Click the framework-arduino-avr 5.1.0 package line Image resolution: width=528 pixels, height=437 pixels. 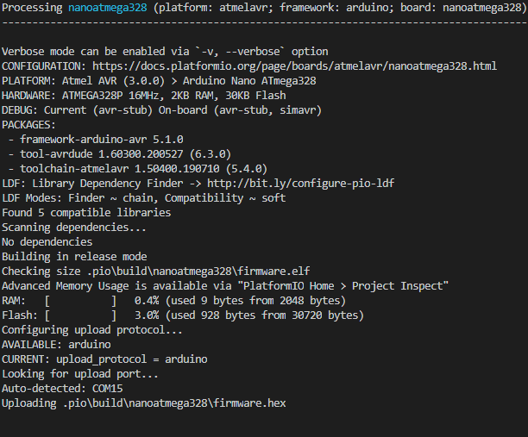coord(96,140)
